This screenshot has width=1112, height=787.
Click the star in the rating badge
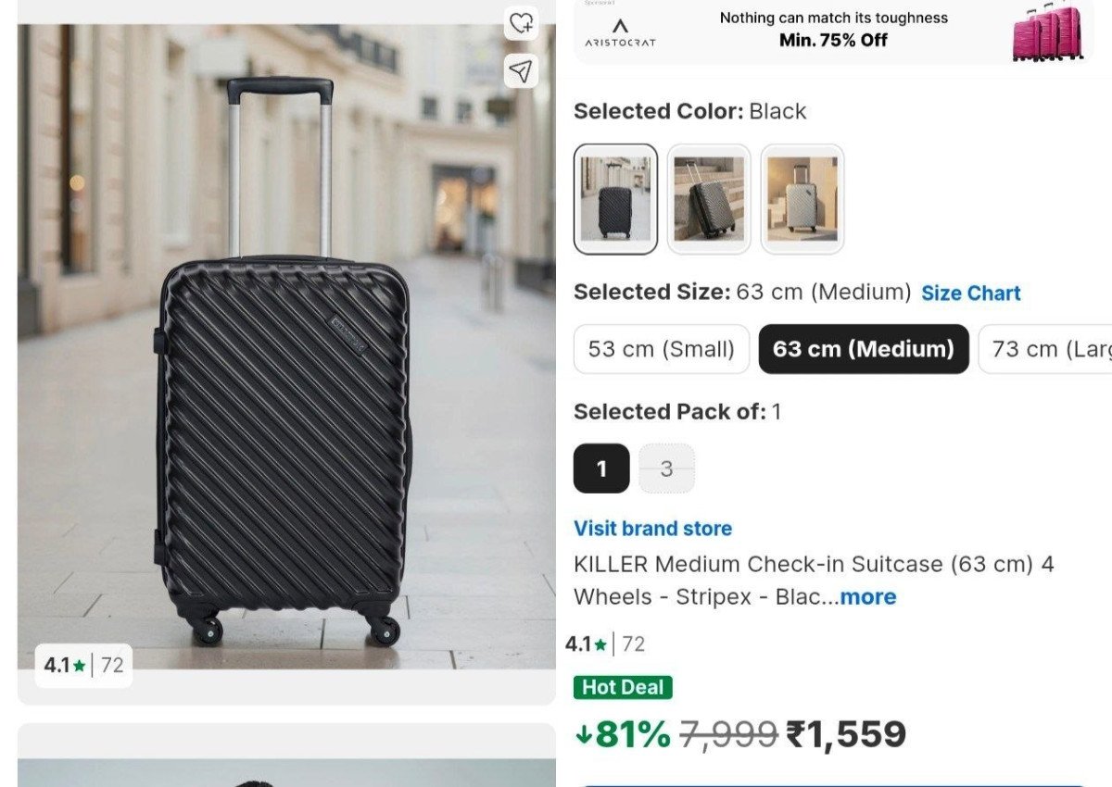click(x=79, y=665)
